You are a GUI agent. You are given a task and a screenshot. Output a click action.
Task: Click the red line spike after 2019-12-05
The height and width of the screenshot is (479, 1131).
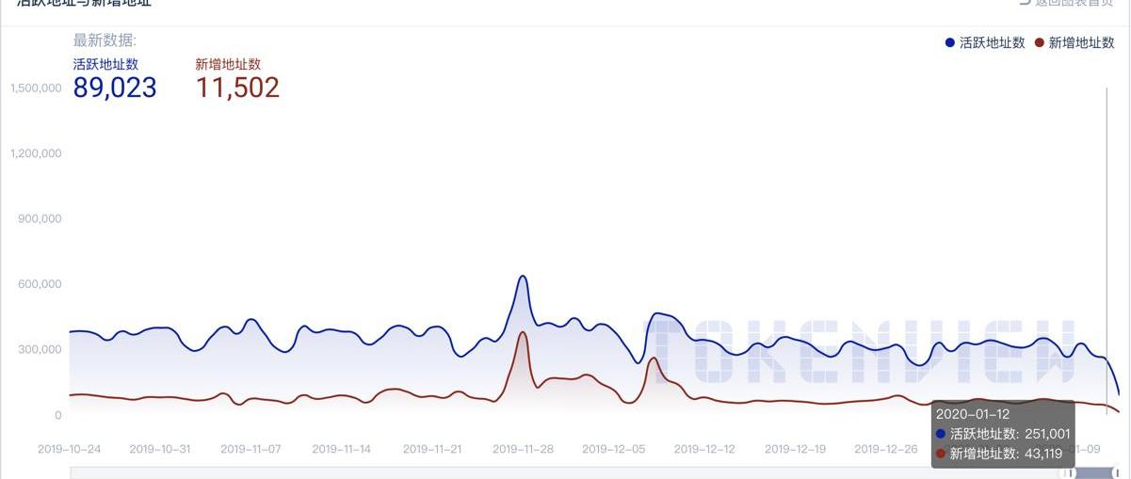click(x=653, y=358)
